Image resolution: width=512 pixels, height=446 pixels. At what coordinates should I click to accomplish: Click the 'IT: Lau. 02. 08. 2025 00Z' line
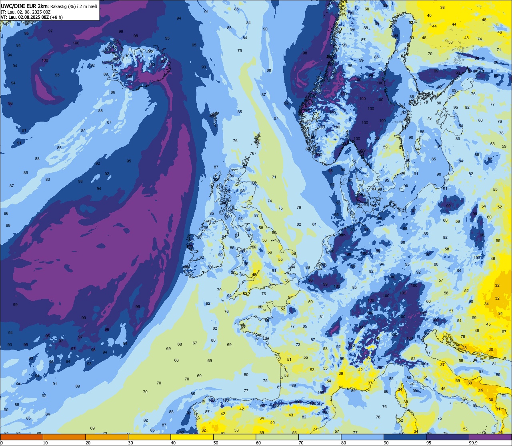(x=26, y=12)
